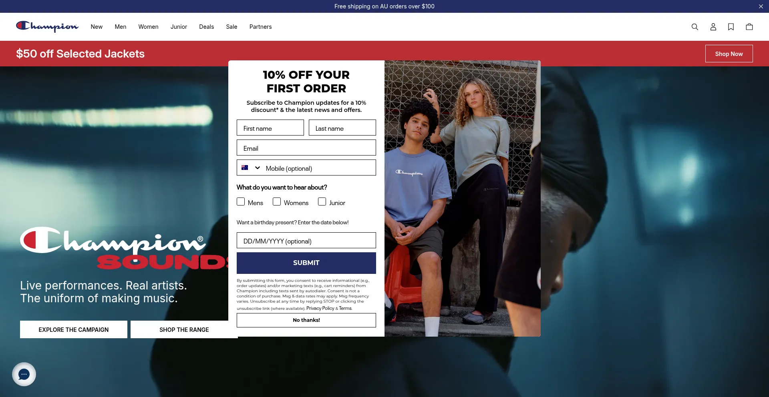Open the Women menu item
769x397 pixels.
pyautogui.click(x=149, y=27)
